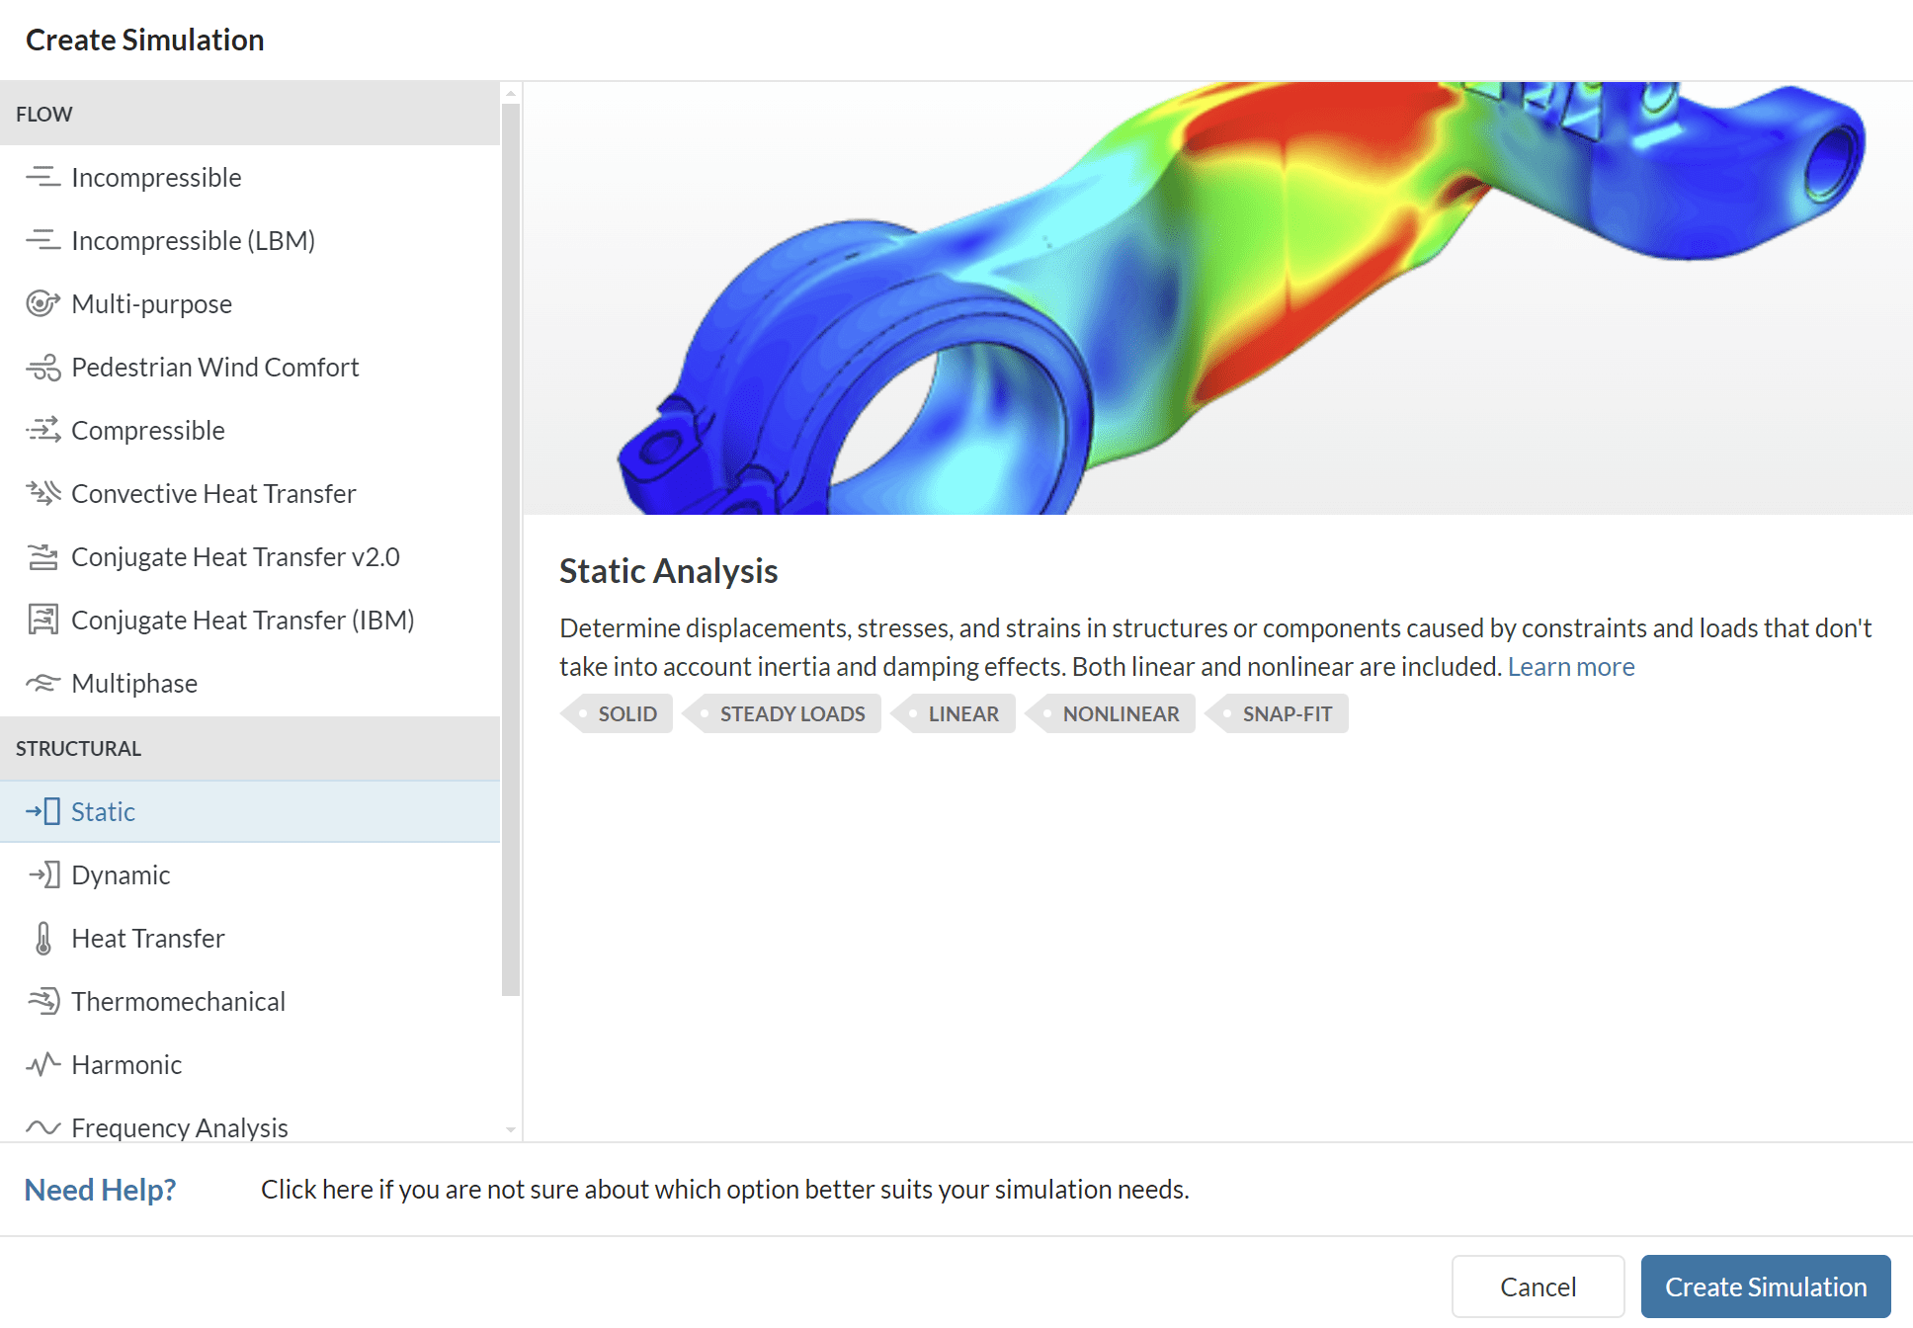
Task: Click the Heat Transfer thermometer icon
Action: point(42,938)
